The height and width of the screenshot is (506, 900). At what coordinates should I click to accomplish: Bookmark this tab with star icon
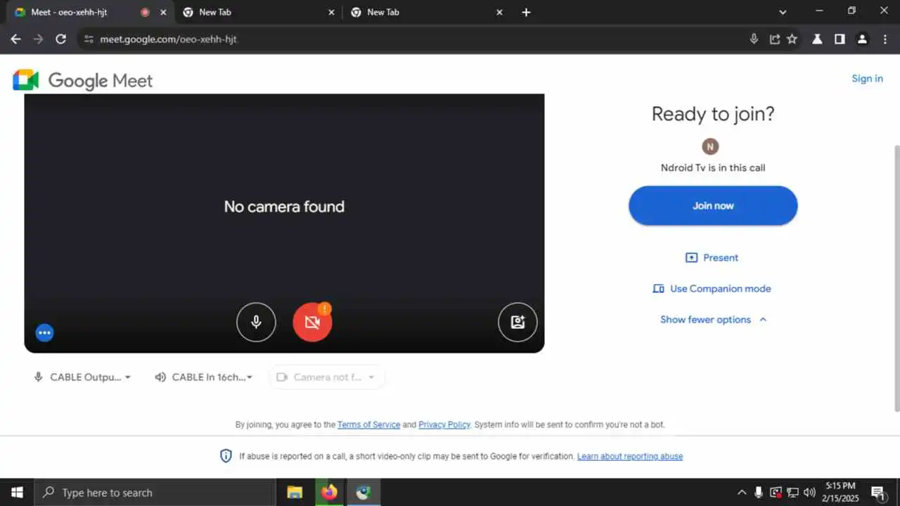792,39
